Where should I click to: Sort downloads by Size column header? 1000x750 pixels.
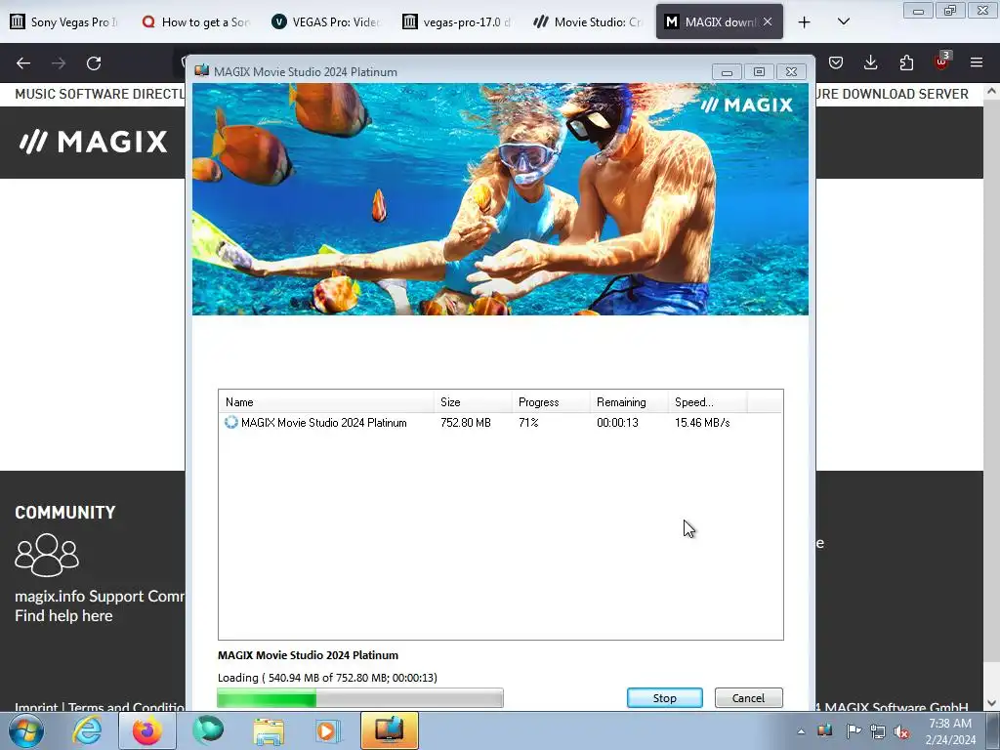[473, 401]
